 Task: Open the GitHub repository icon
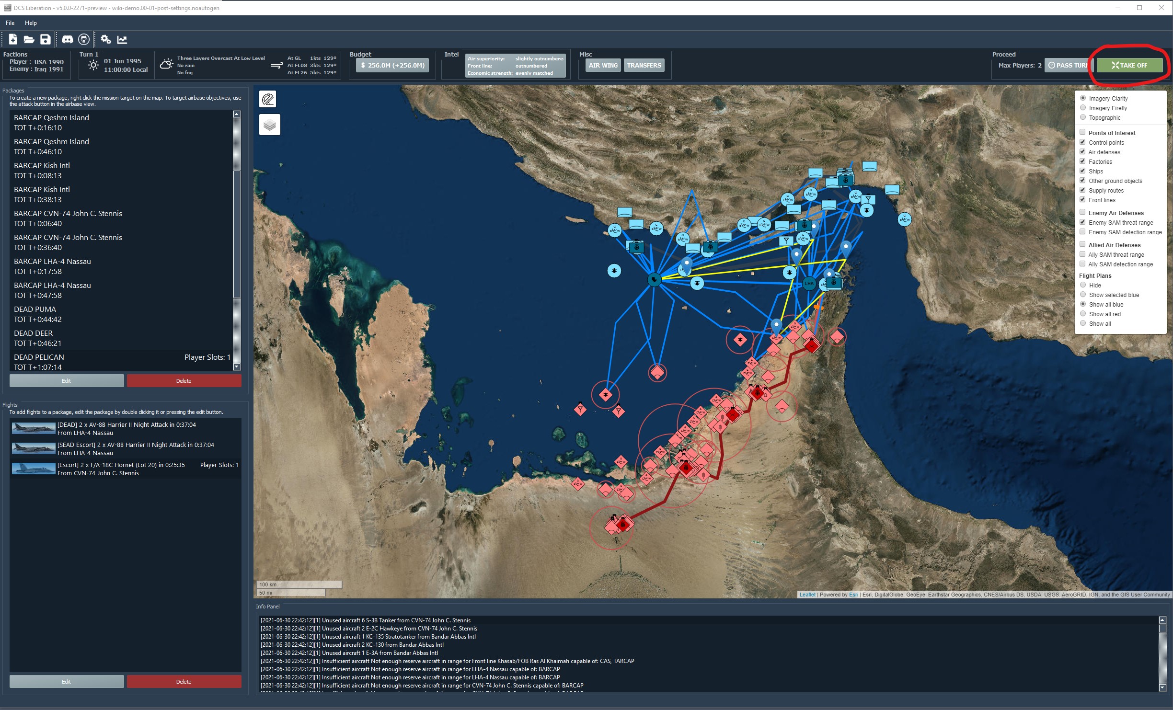(84, 40)
